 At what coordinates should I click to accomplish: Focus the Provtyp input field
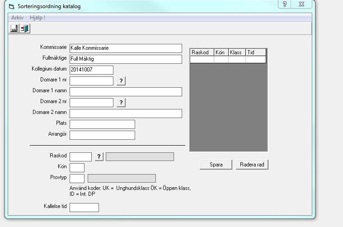click(x=77, y=179)
